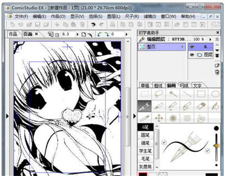Select the Eraser tool
Viewport: 227px width, 176px height.
coord(201,106)
